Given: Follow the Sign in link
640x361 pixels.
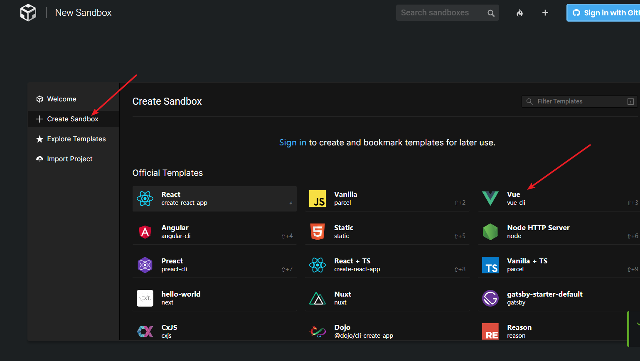Looking at the screenshot, I should coord(293,142).
